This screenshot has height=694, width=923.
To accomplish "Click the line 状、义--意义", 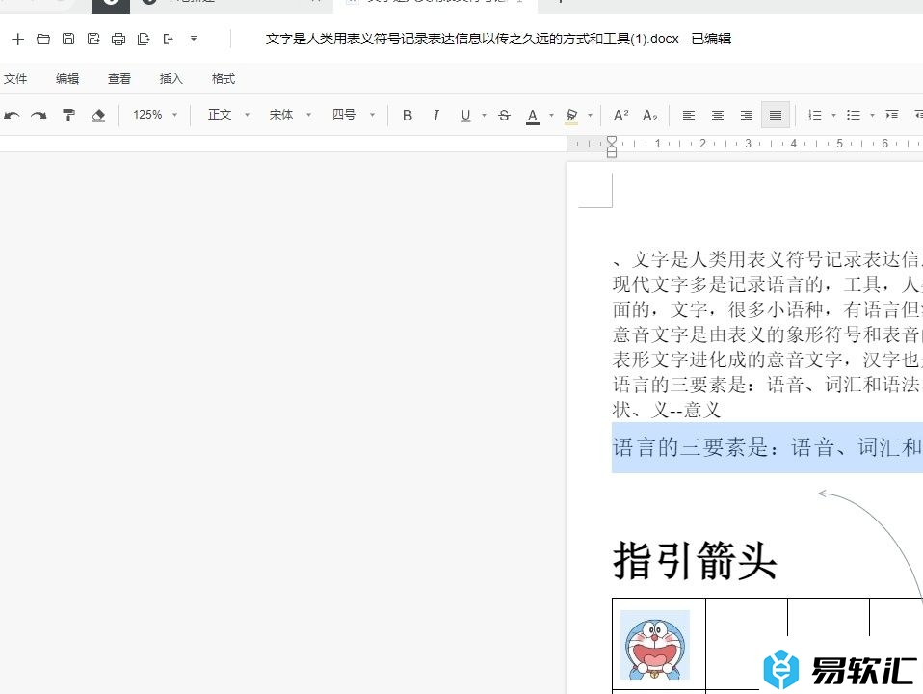I will 667,410.
